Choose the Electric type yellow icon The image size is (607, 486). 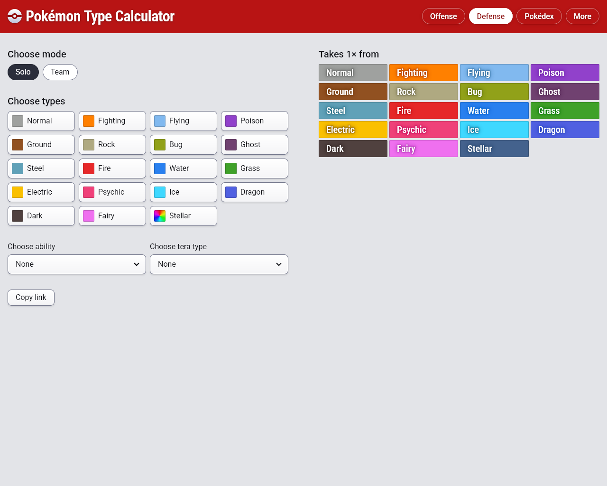[18, 192]
